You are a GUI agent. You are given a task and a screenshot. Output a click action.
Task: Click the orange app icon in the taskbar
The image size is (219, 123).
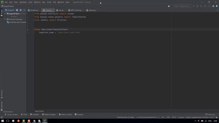pos(29,121)
